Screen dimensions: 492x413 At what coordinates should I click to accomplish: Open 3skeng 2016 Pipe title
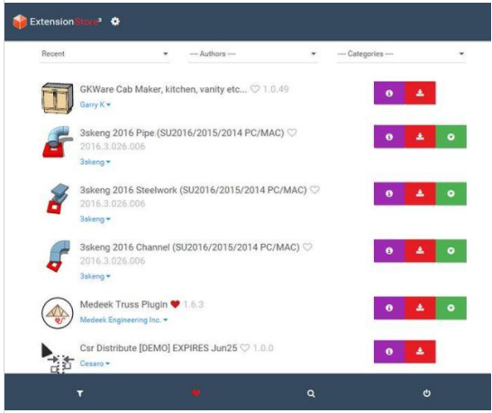[x=182, y=133]
